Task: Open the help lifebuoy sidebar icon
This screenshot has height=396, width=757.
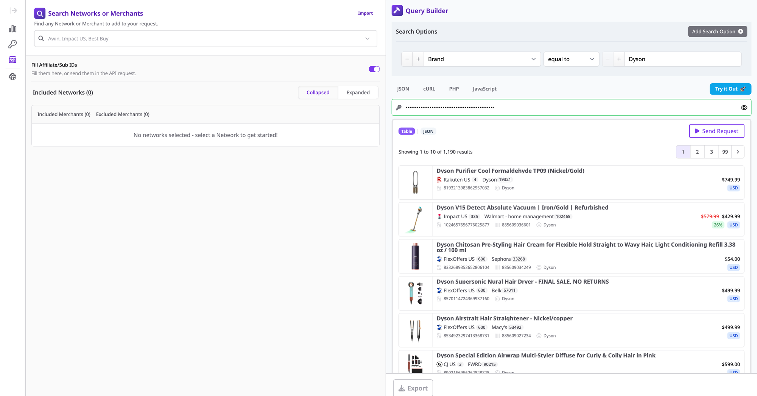Action: click(x=12, y=77)
